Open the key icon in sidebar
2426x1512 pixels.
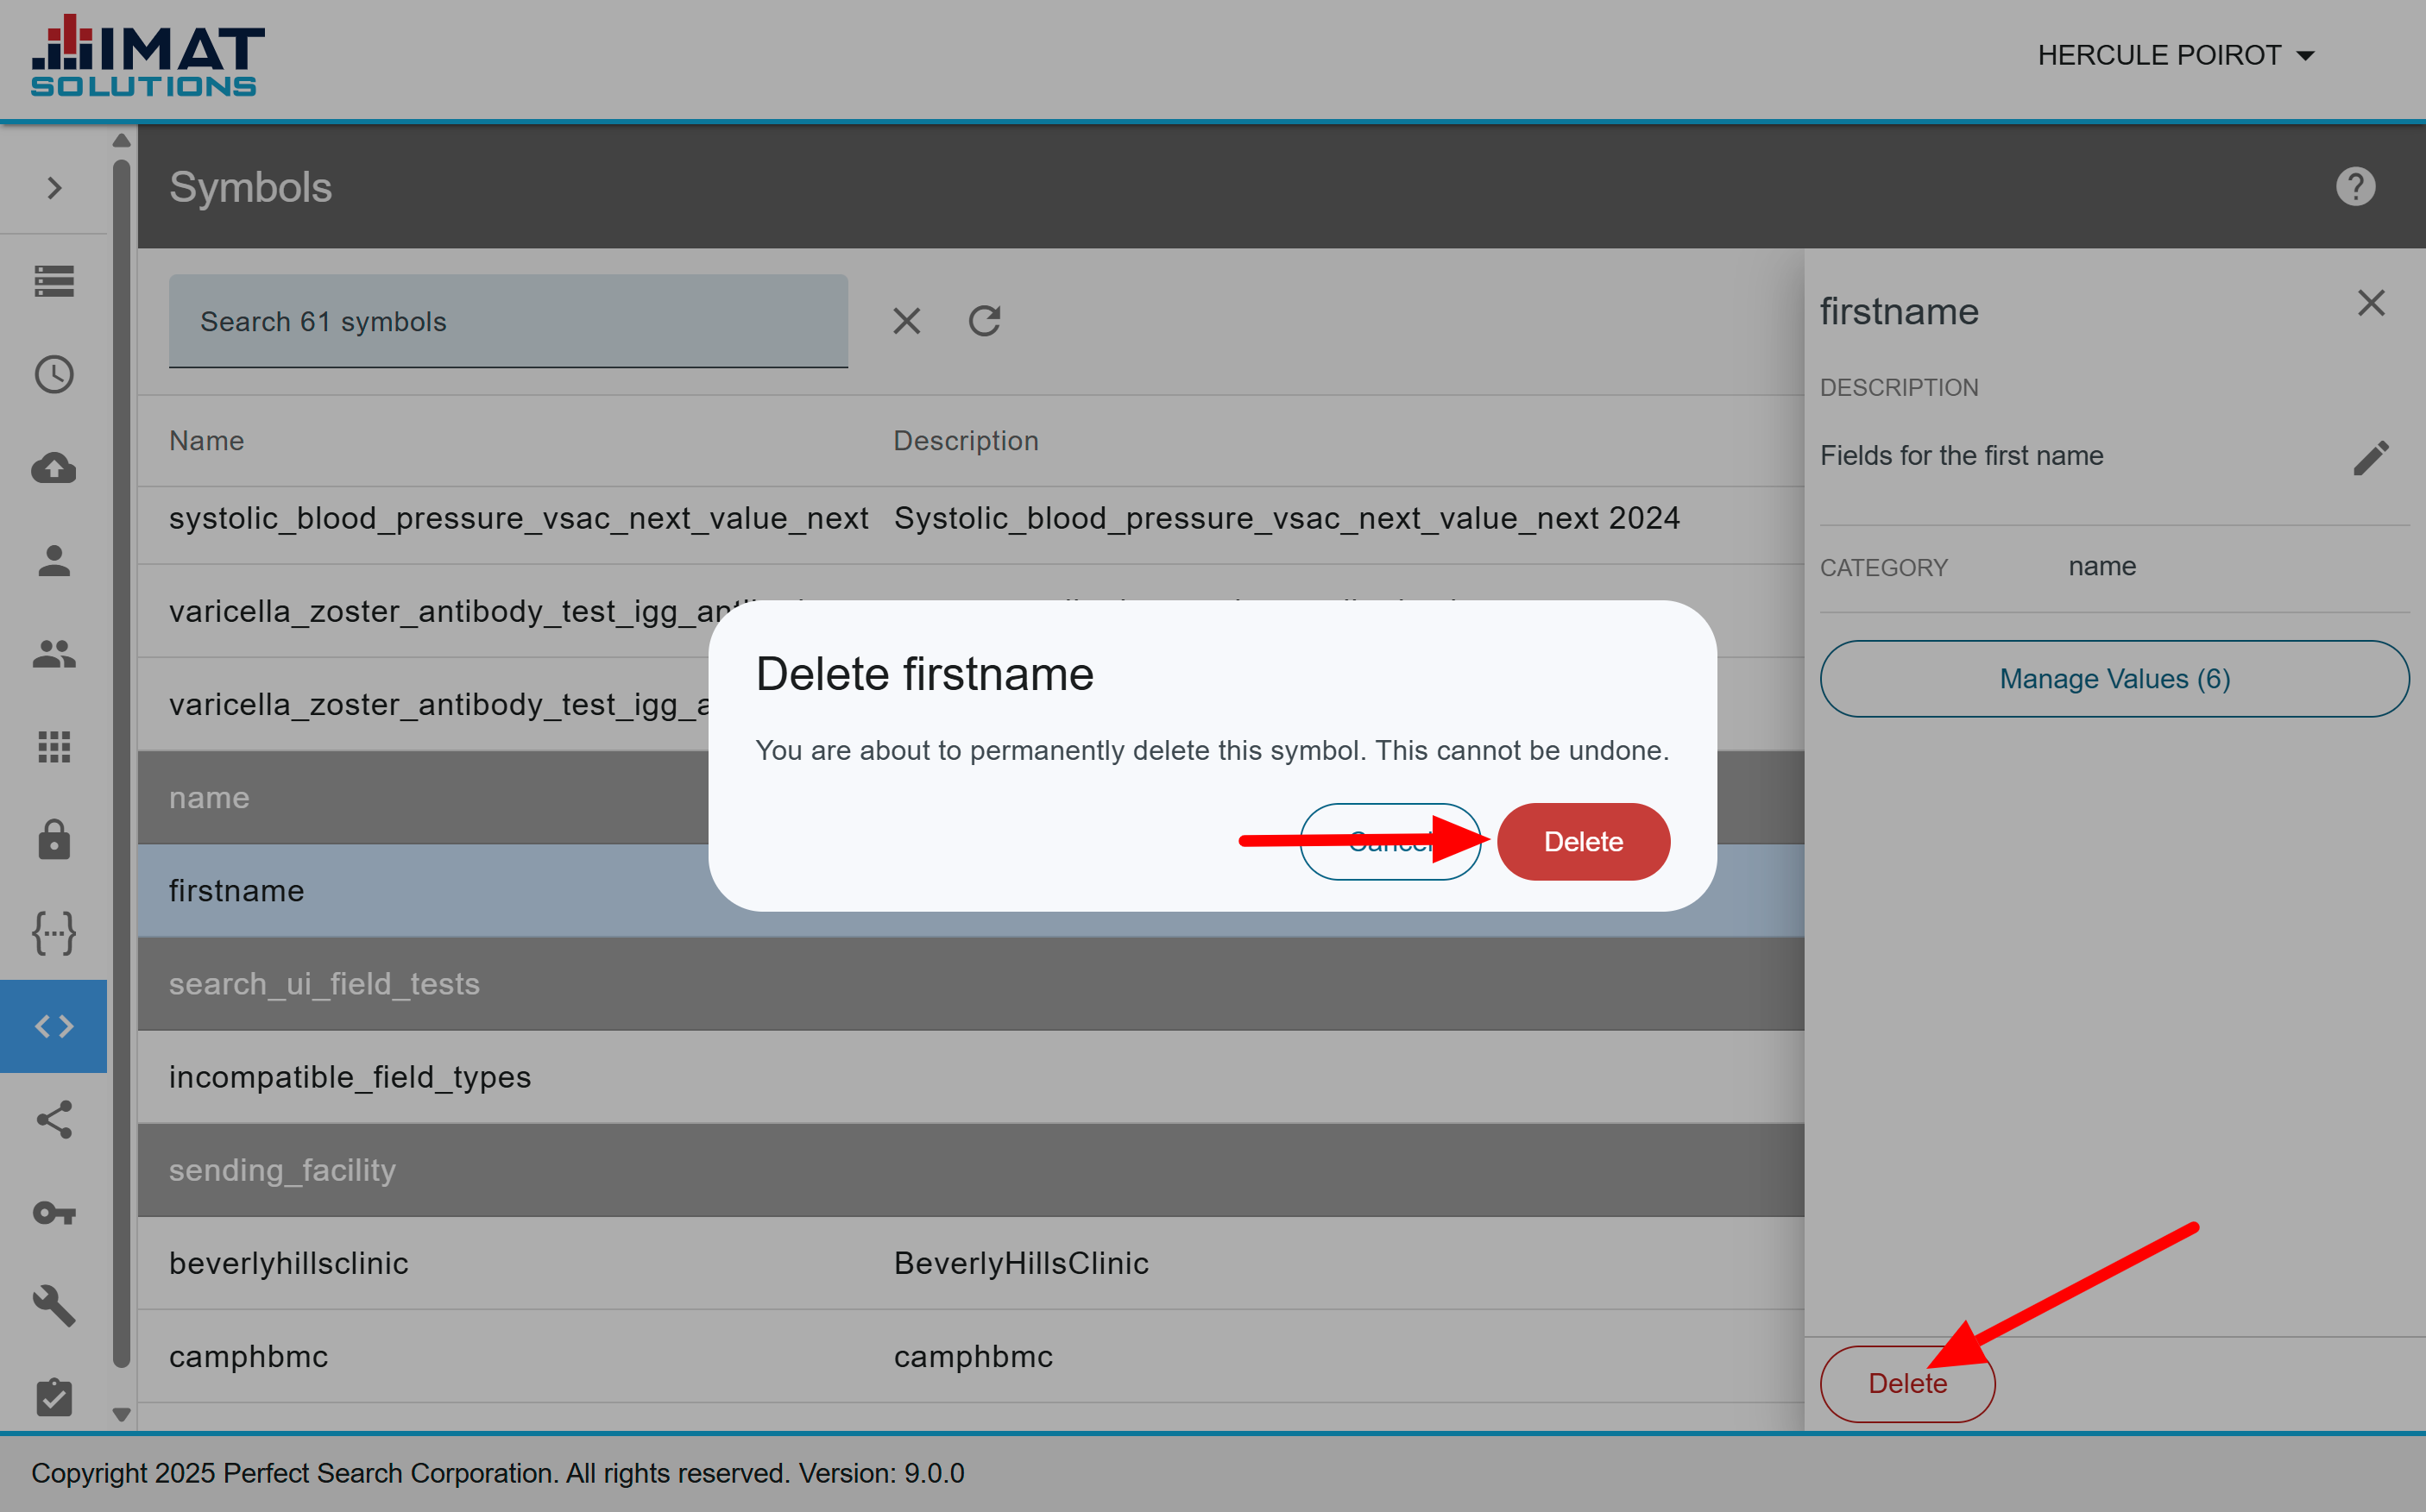[x=54, y=1212]
